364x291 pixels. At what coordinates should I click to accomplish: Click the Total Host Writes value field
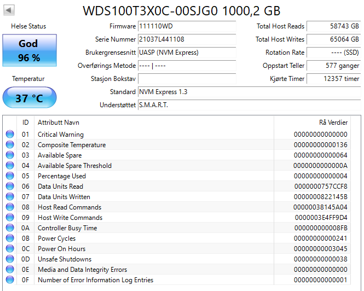333,39
